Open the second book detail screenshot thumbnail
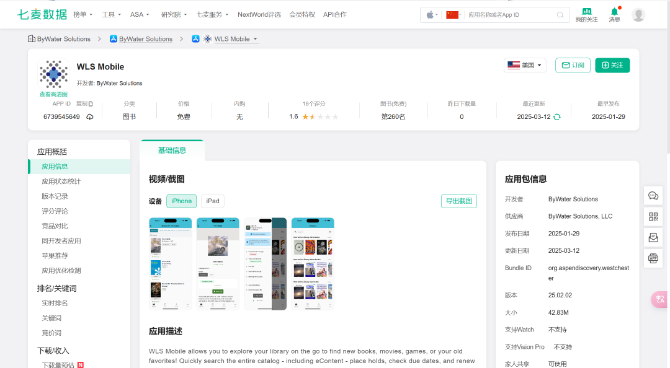Image resolution: width=670 pixels, height=368 pixels. click(x=218, y=264)
